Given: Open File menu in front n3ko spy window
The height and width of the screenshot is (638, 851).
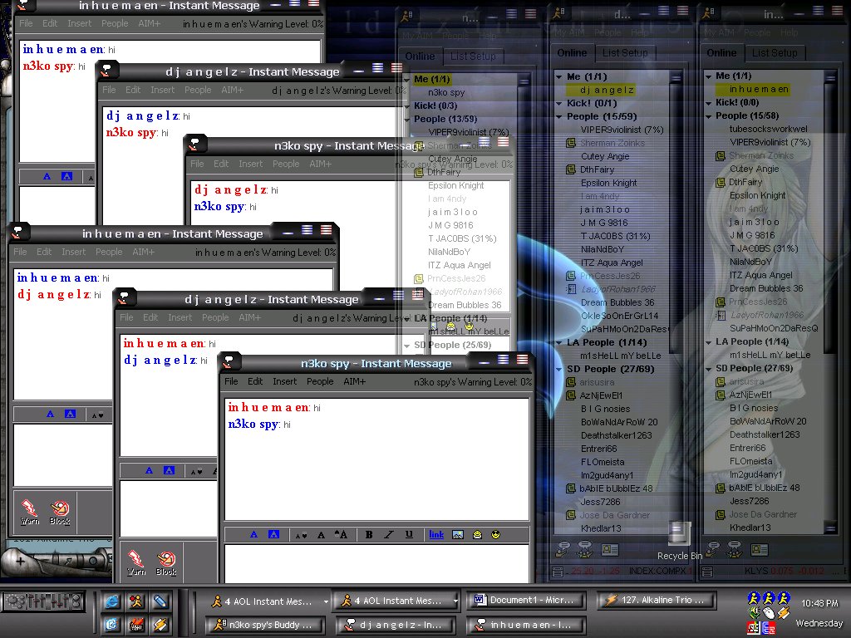Looking at the screenshot, I should coord(231,381).
